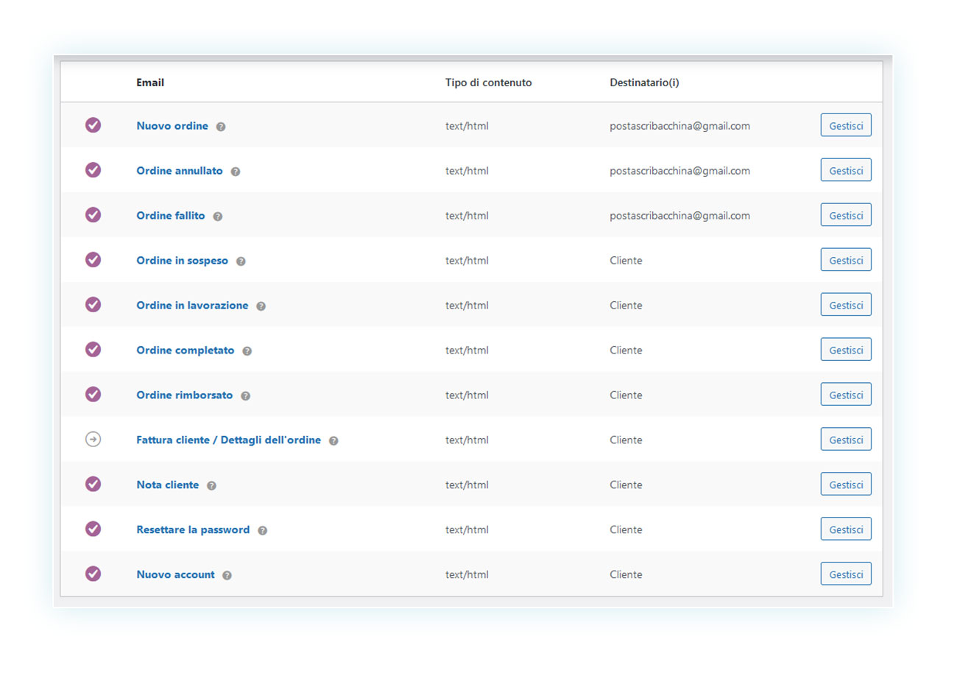Screen dimensions: 957x676
Task: Click Gestisci button for Ordine completato
Action: (846, 350)
